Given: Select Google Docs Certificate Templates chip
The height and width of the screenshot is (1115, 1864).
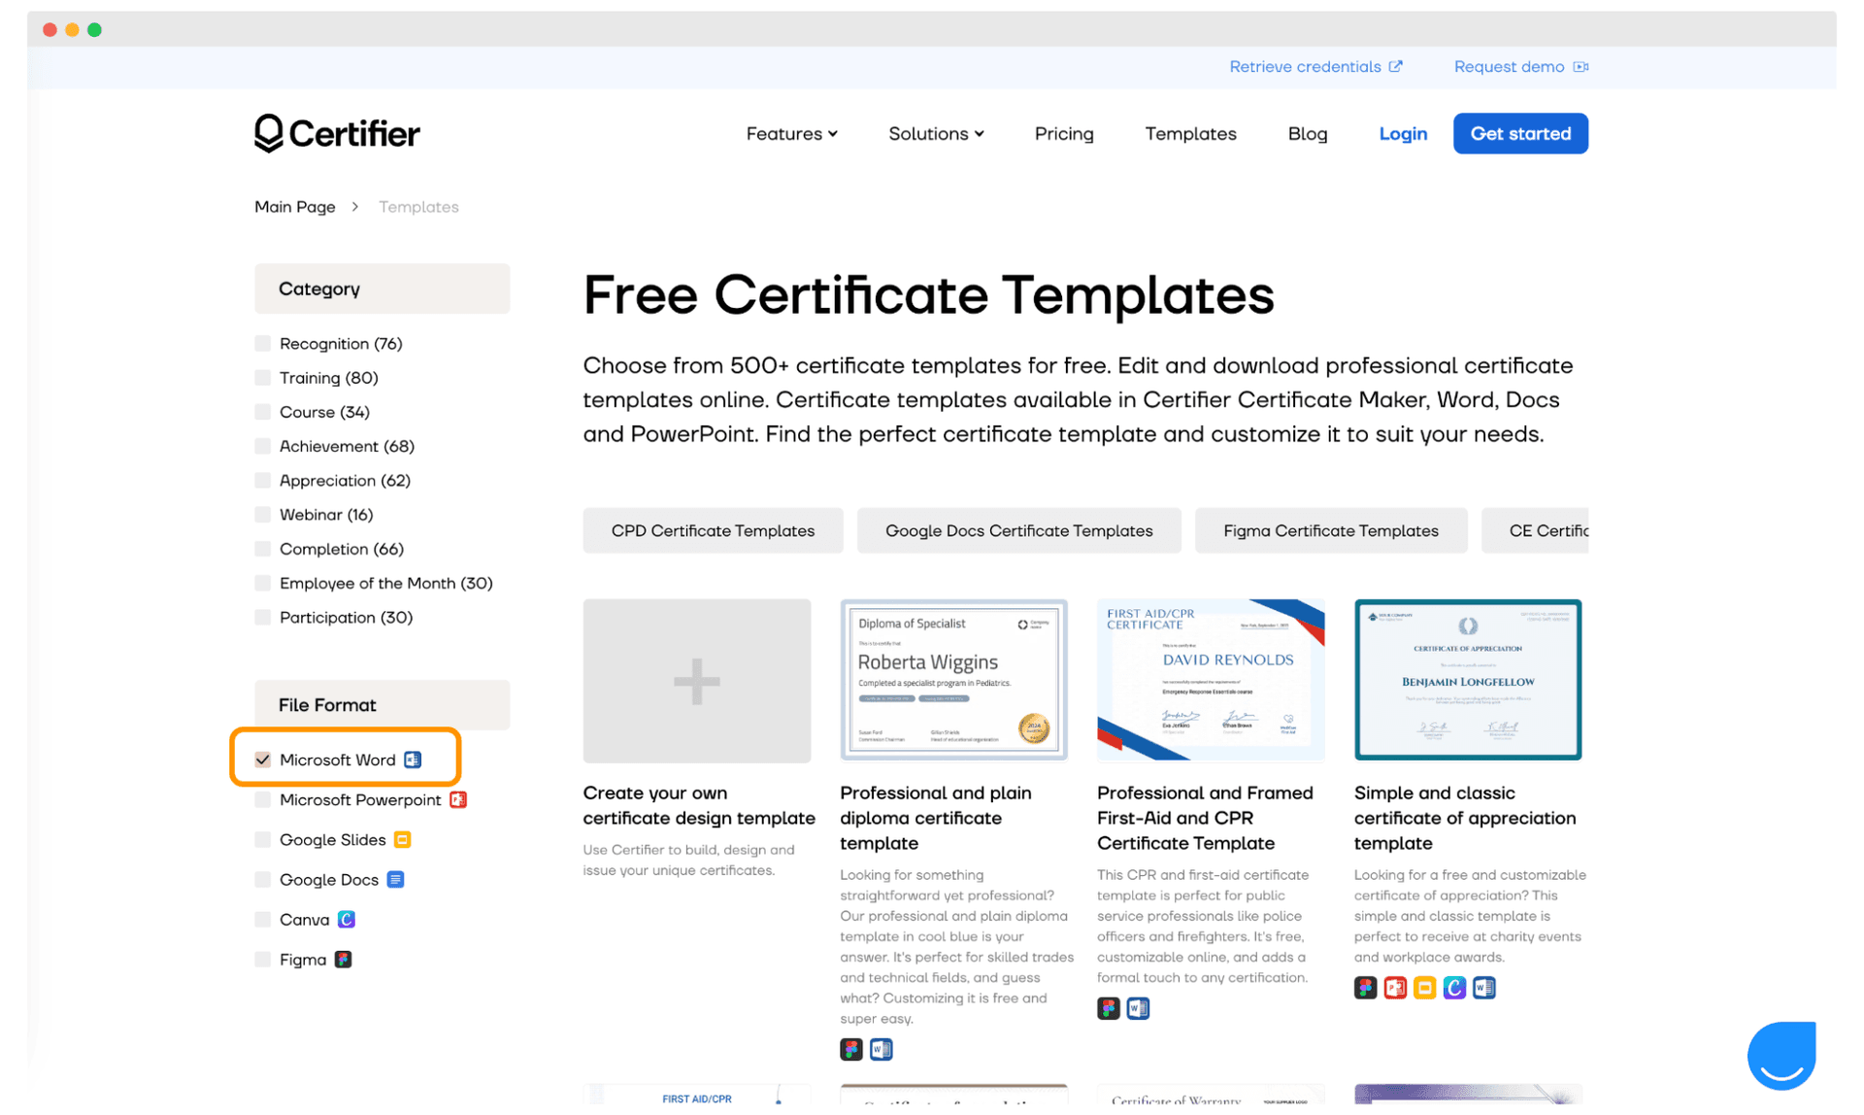Looking at the screenshot, I should [1018, 530].
